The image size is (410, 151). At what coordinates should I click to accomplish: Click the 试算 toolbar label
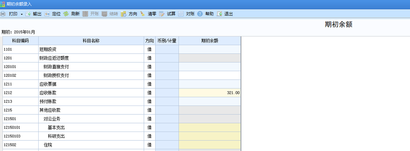171,14
